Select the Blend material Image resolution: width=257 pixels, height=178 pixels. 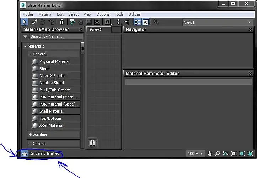tap(56, 69)
